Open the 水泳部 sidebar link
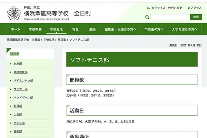Image resolution: width=207 pixels, height=138 pixels. pyautogui.click(x=18, y=64)
